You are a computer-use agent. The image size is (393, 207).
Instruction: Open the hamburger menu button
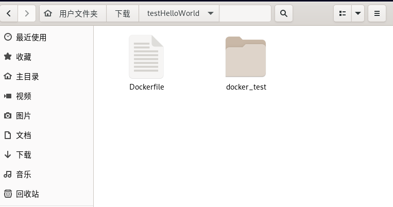coord(377,13)
